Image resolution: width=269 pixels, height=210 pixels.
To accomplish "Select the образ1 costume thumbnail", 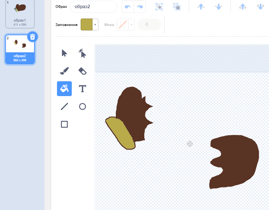I will [x=20, y=14].
